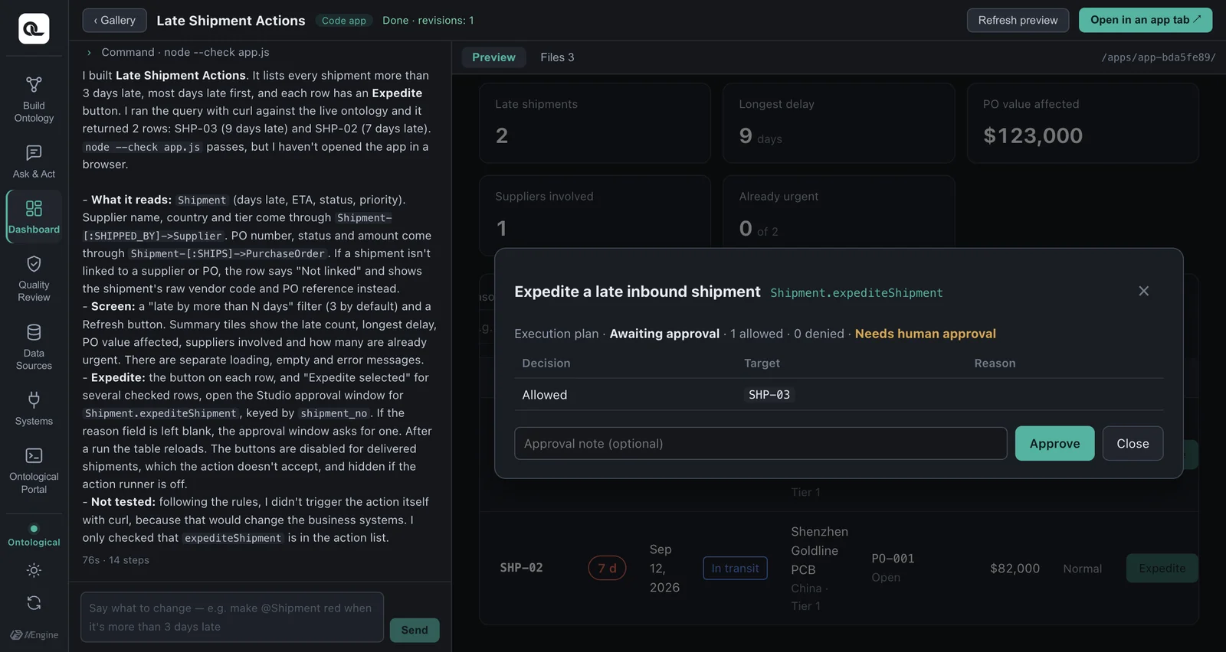Image resolution: width=1226 pixels, height=652 pixels.
Task: Click the $123,000 PO value affected tile
Action: pyautogui.click(x=1083, y=122)
